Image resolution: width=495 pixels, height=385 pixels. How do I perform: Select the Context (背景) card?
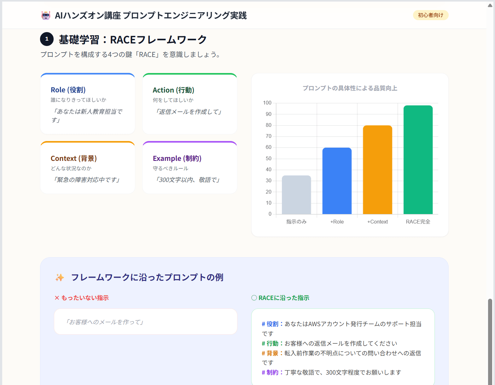tap(88, 167)
